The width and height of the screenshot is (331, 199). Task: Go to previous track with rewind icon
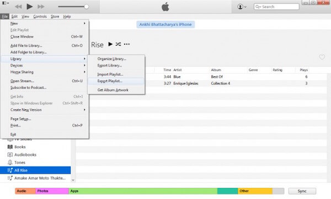pos(18,7)
